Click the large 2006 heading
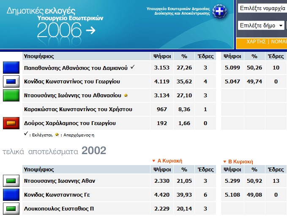 [59, 30]
